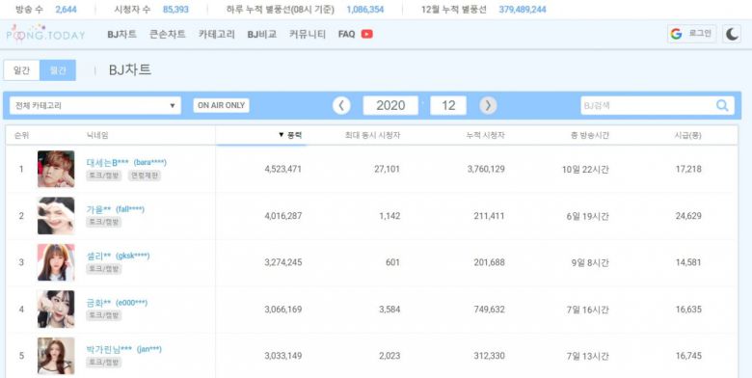Open the 박가린님*** (jan***) link

point(123,349)
